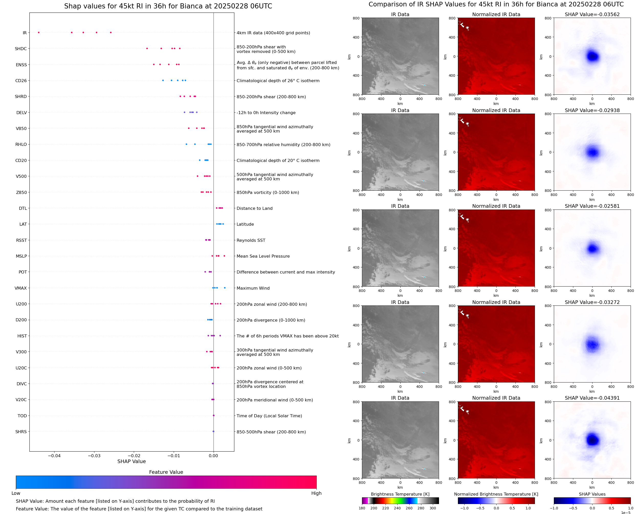
Task: Click SHAP map titled SHAP Value=-0.03562
Action: 592,56
